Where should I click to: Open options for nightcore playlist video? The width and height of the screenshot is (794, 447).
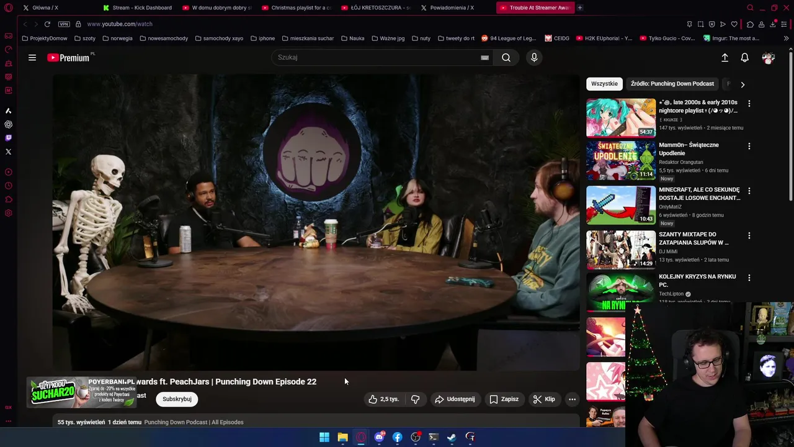[x=749, y=104]
